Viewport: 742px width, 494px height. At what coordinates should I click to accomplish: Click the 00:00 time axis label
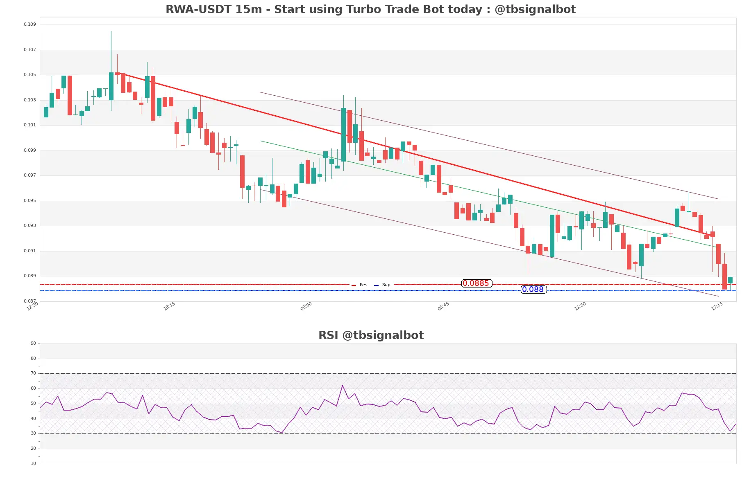tap(306, 306)
